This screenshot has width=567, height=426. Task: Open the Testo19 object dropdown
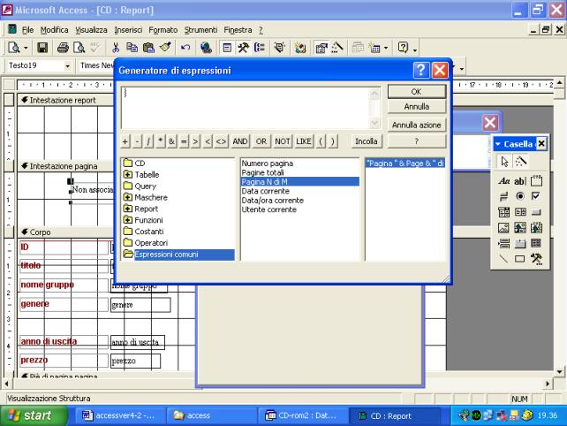(67, 66)
